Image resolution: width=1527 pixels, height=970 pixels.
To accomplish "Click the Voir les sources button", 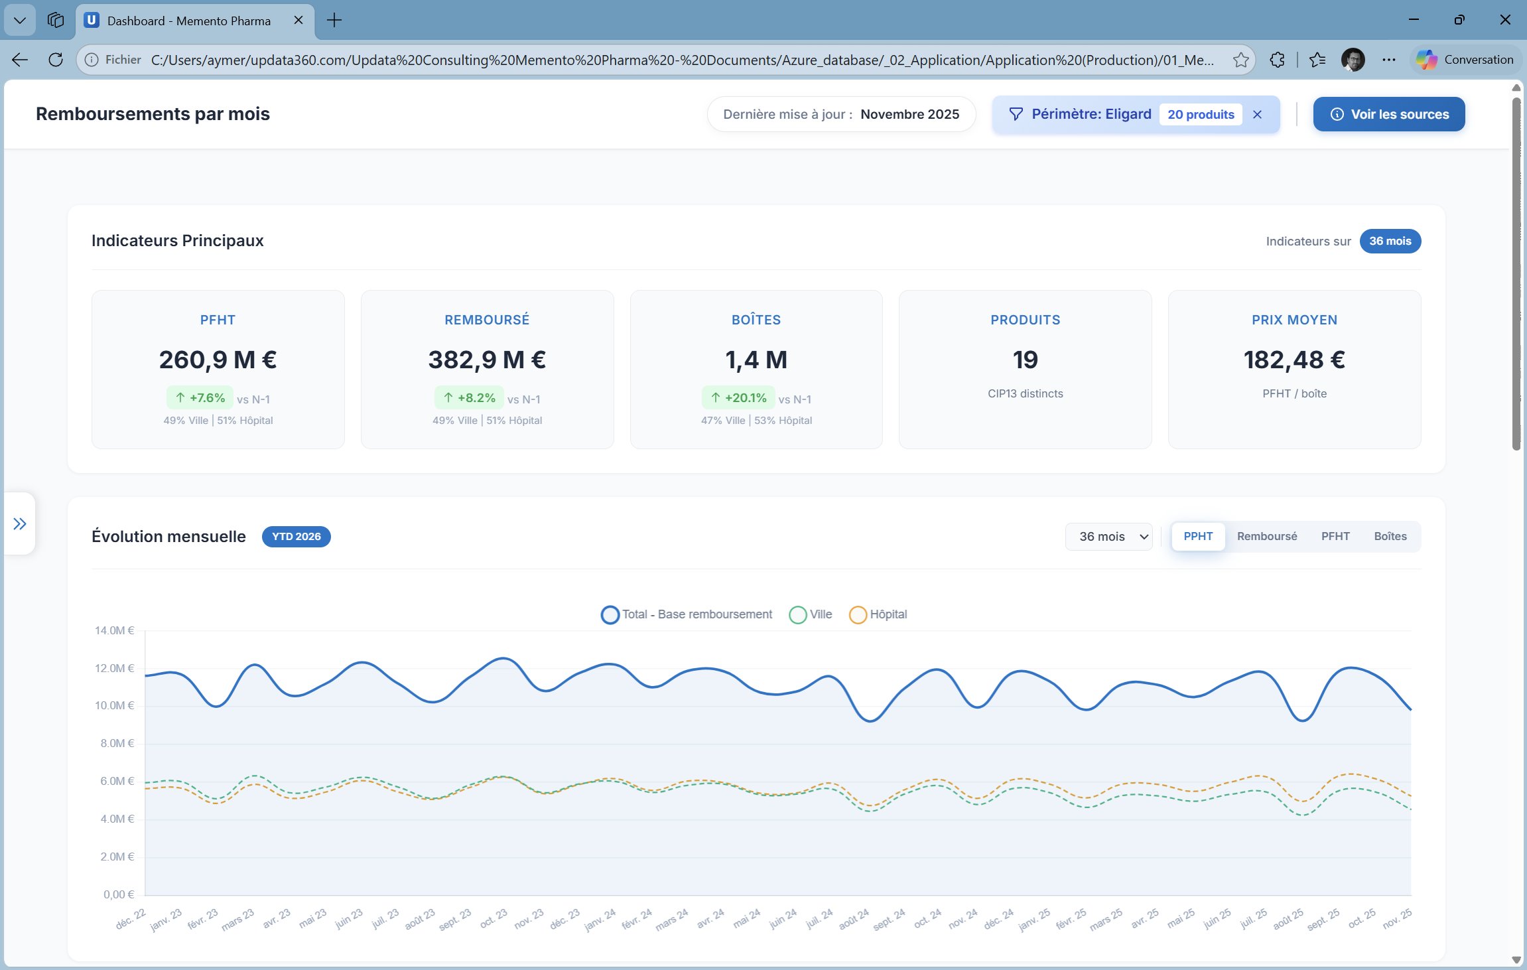I will tap(1388, 115).
